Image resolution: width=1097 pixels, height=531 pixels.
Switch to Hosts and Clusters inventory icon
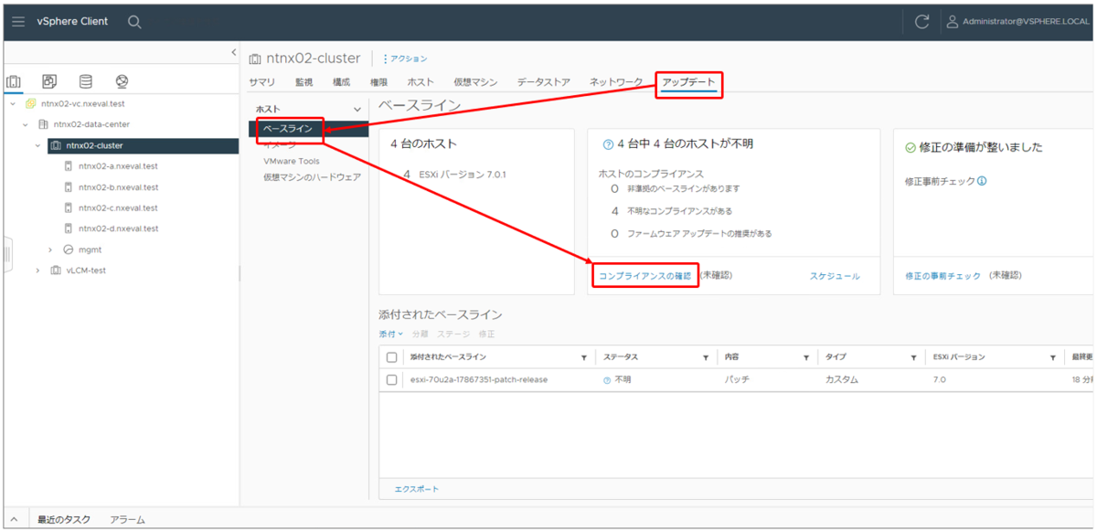(x=14, y=81)
